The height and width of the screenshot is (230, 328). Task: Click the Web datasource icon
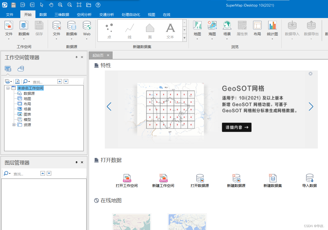coord(87,25)
